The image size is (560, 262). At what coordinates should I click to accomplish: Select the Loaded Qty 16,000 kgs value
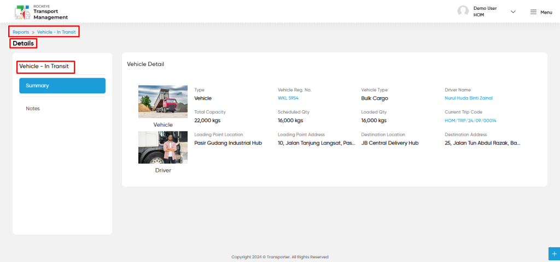tap(374, 121)
